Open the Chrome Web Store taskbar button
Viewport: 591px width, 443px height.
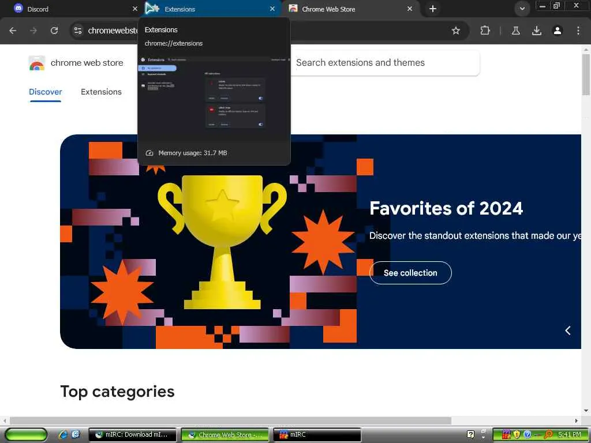pos(225,435)
